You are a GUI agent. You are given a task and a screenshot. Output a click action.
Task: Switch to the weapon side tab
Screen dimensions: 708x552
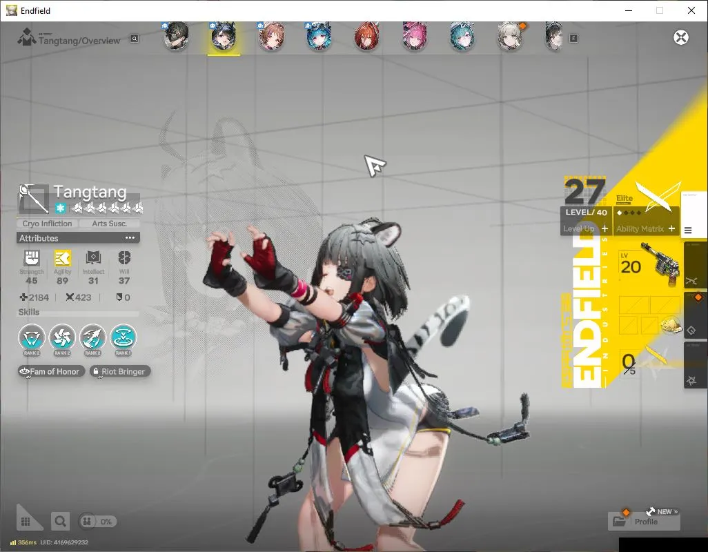pyautogui.click(x=694, y=266)
